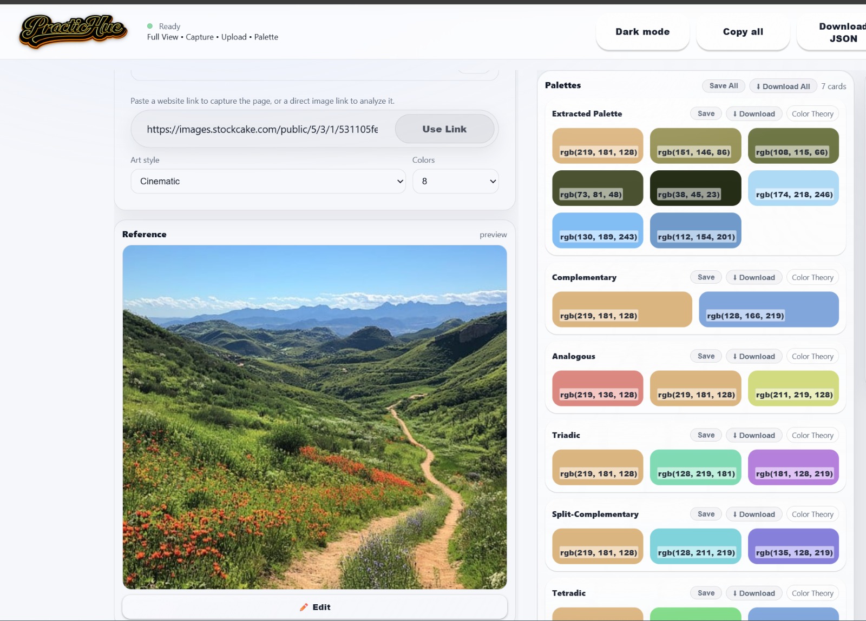Viewport: 866px width, 621px height.
Task: Click the PracticHue logo
Action: (x=73, y=31)
